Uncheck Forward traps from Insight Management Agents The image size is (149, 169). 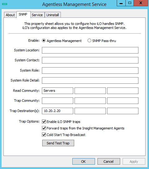coord(44,128)
